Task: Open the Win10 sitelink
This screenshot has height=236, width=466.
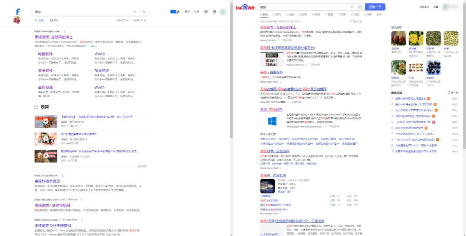Action: 100,54
